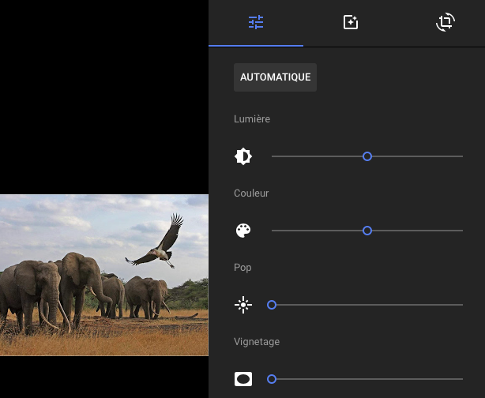Click the Vignetage vignette icon
Image resolution: width=485 pixels, height=398 pixels.
point(243,379)
